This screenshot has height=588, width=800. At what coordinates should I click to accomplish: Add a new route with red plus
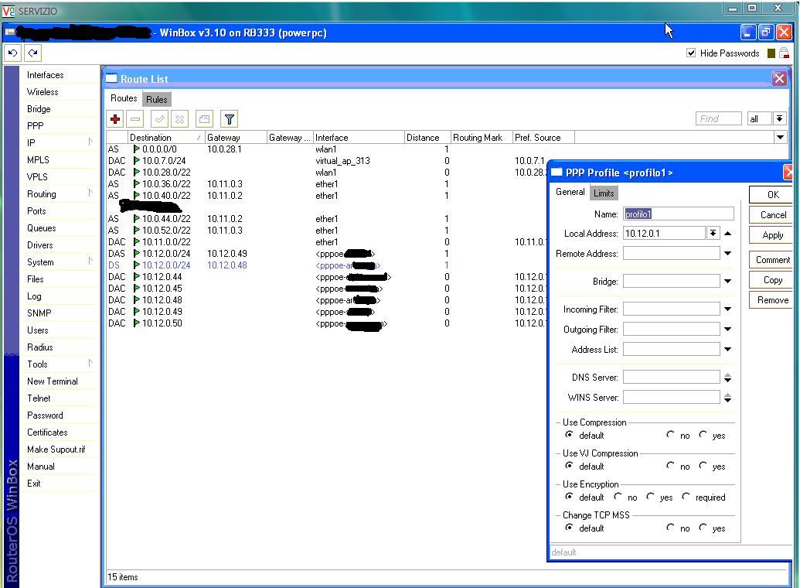[x=115, y=119]
